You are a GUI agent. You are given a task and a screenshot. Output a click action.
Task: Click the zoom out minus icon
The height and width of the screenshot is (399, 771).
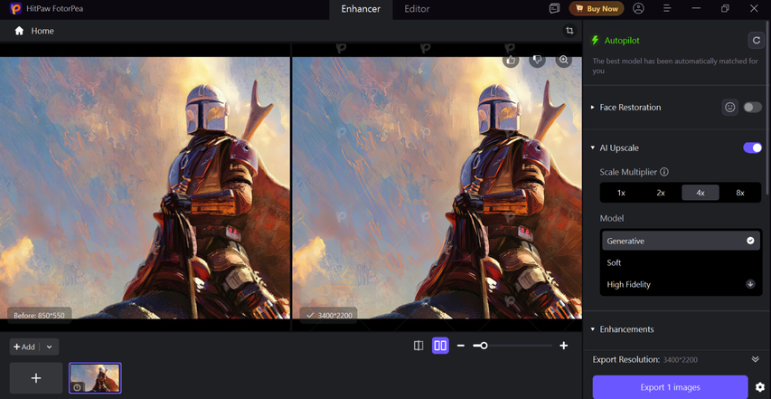[461, 346]
